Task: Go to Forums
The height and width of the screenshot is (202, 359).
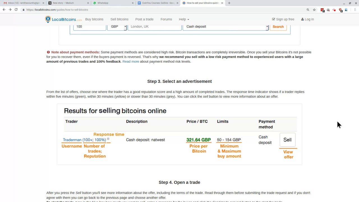Action: 166,19
